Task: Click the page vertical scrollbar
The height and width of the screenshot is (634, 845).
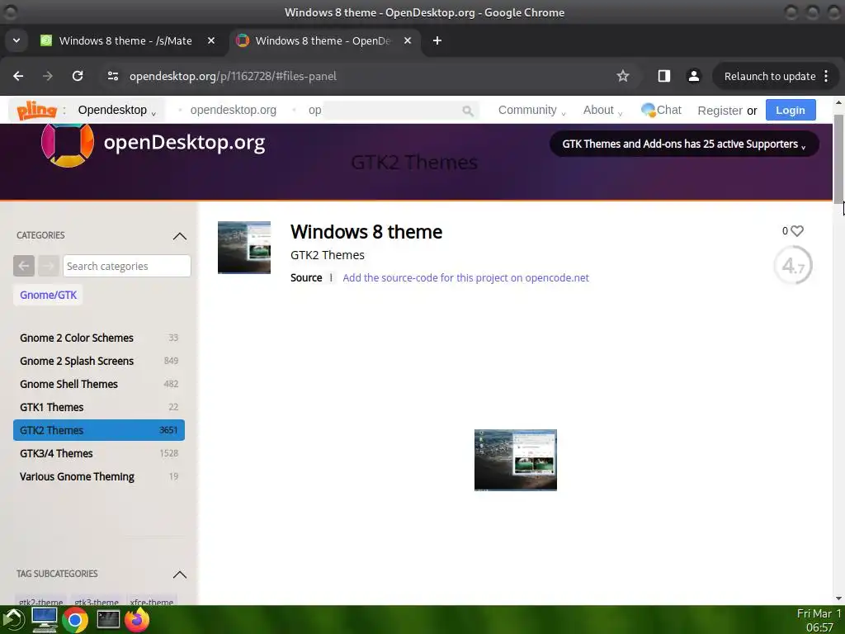Action: [x=838, y=158]
